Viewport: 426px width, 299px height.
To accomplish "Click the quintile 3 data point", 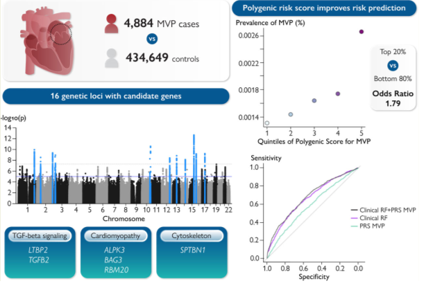I will [314, 101].
